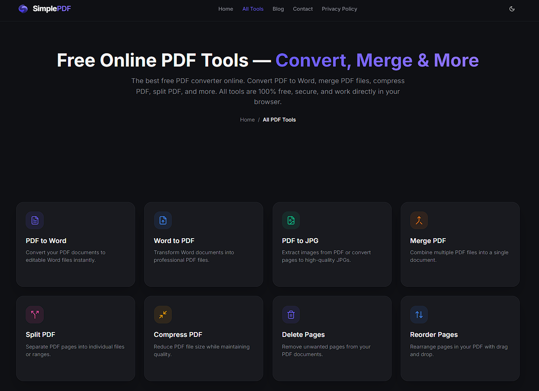Switch to the Blog section

click(278, 8)
